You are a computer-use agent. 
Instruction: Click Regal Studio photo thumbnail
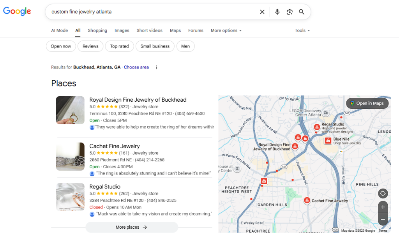[x=70, y=197]
